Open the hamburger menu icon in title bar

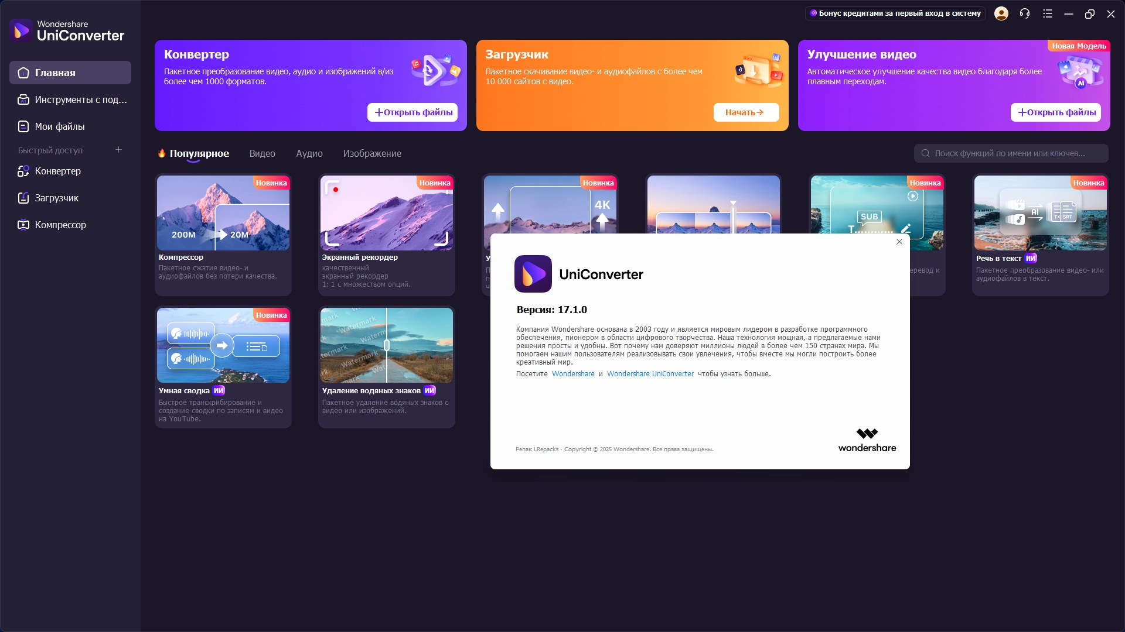click(1048, 13)
